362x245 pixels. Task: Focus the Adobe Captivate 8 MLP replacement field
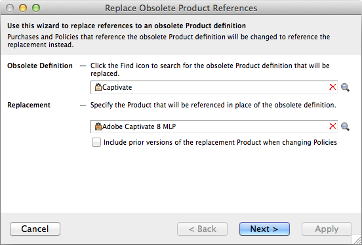pos(214,126)
